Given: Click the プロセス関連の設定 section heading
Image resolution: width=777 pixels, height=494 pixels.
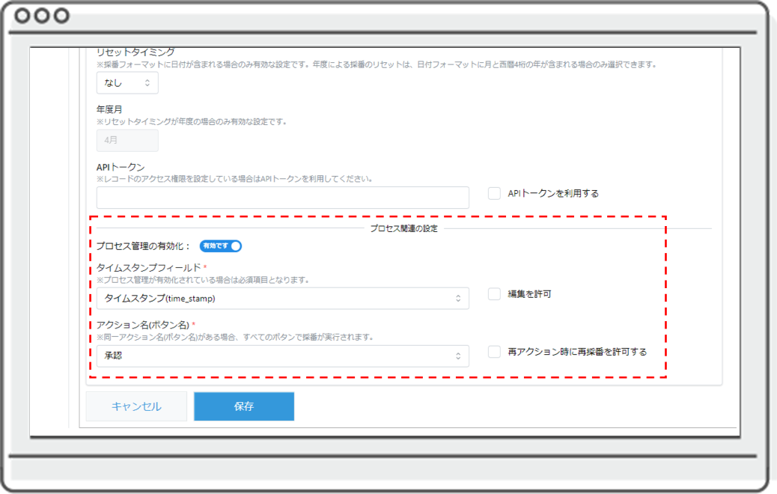Looking at the screenshot, I should coord(403,228).
